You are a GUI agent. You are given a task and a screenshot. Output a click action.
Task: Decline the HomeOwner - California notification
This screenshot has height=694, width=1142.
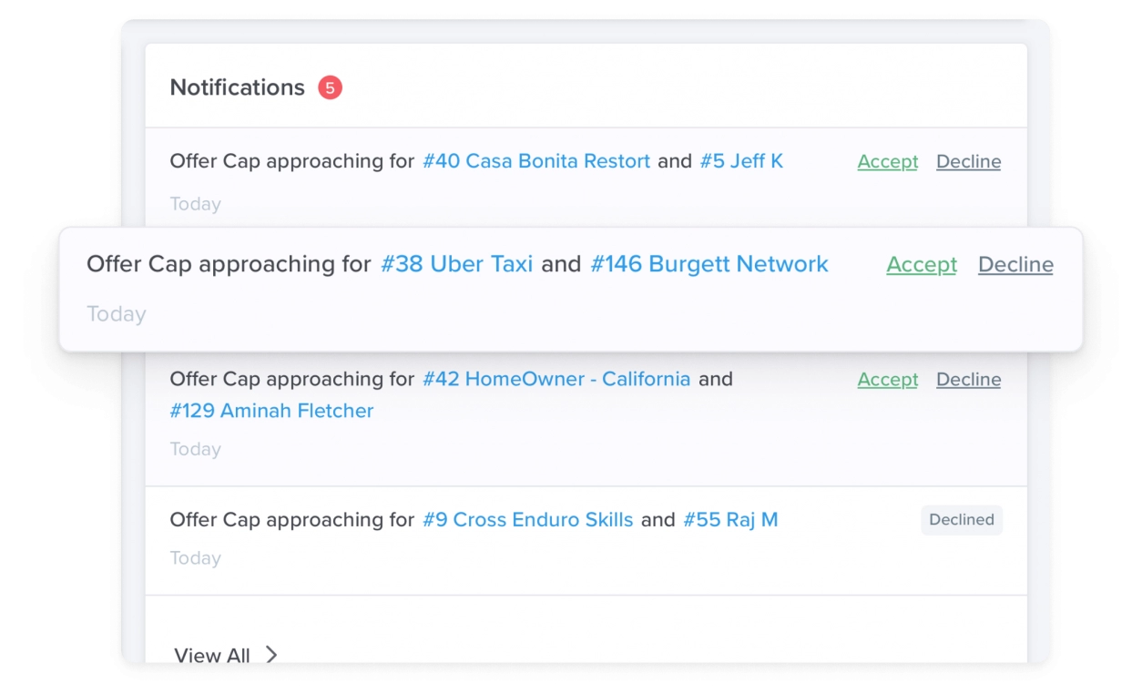[x=968, y=379]
